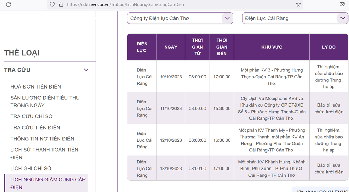The height and width of the screenshot is (192, 349).
Task: Bookmark this page with the star icon
Action: tap(298, 4)
